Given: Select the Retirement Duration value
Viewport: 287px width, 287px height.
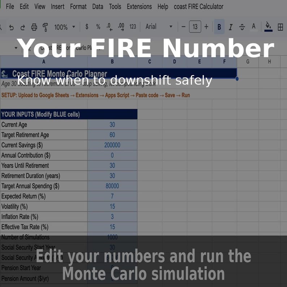Looking at the screenshot, I should click(x=112, y=176).
